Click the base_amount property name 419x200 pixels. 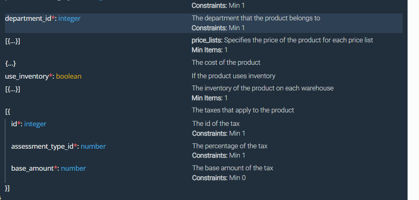(x=32, y=168)
